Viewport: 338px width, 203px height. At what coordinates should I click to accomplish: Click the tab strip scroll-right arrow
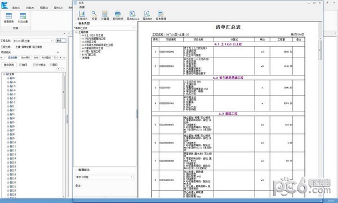point(60,57)
